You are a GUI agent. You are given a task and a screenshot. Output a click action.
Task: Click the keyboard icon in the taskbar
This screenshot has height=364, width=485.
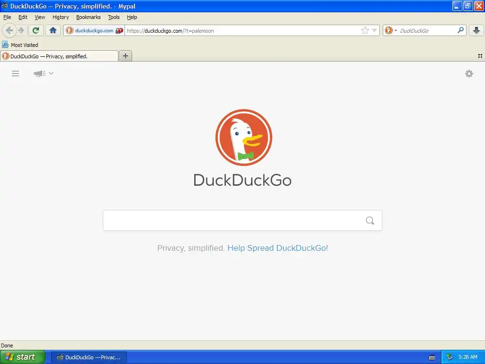pos(432,357)
